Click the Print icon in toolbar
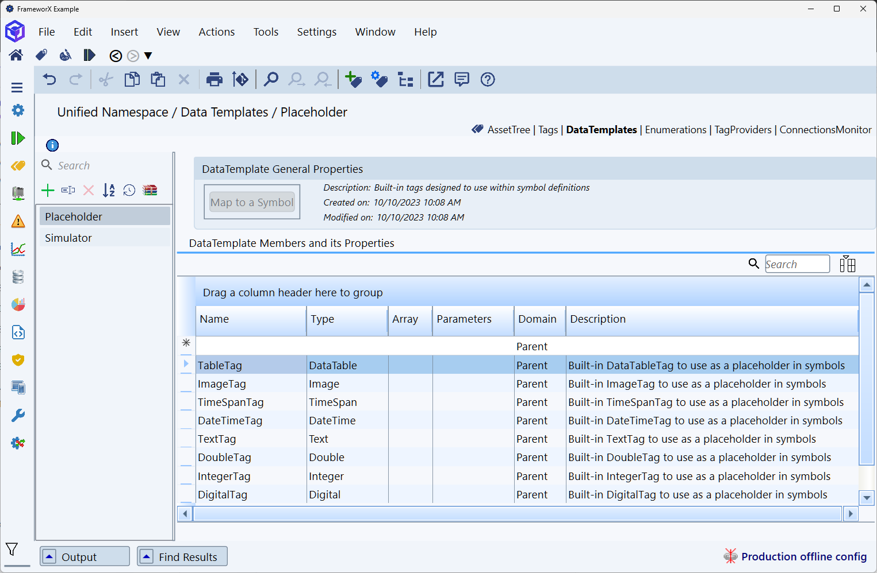The height and width of the screenshot is (573, 877). point(214,80)
